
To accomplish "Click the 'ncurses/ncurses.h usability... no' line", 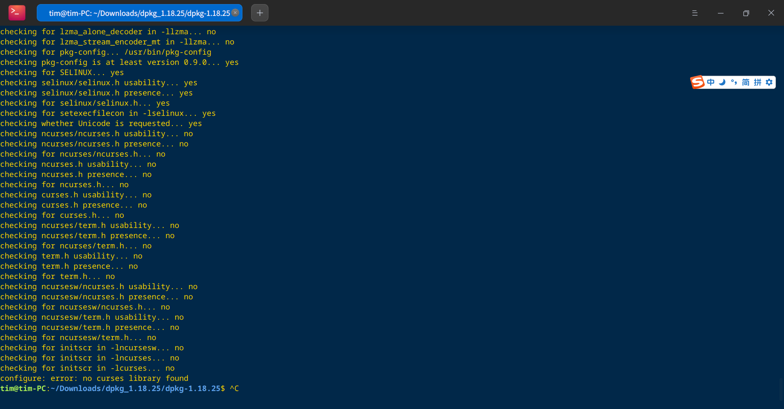I will [97, 134].
